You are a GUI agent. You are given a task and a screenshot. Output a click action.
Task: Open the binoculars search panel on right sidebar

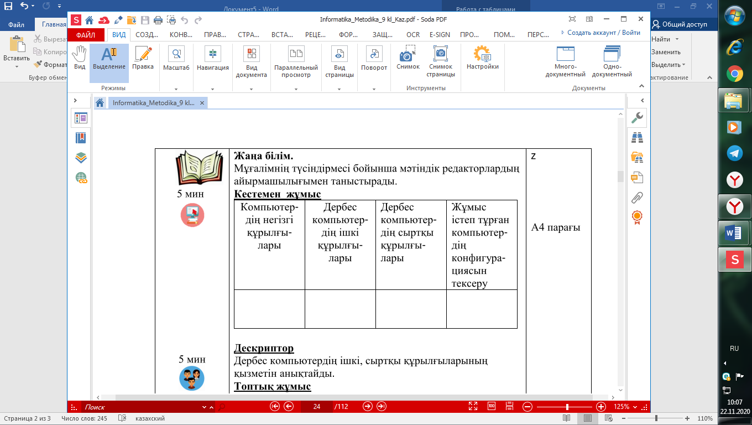tap(638, 137)
